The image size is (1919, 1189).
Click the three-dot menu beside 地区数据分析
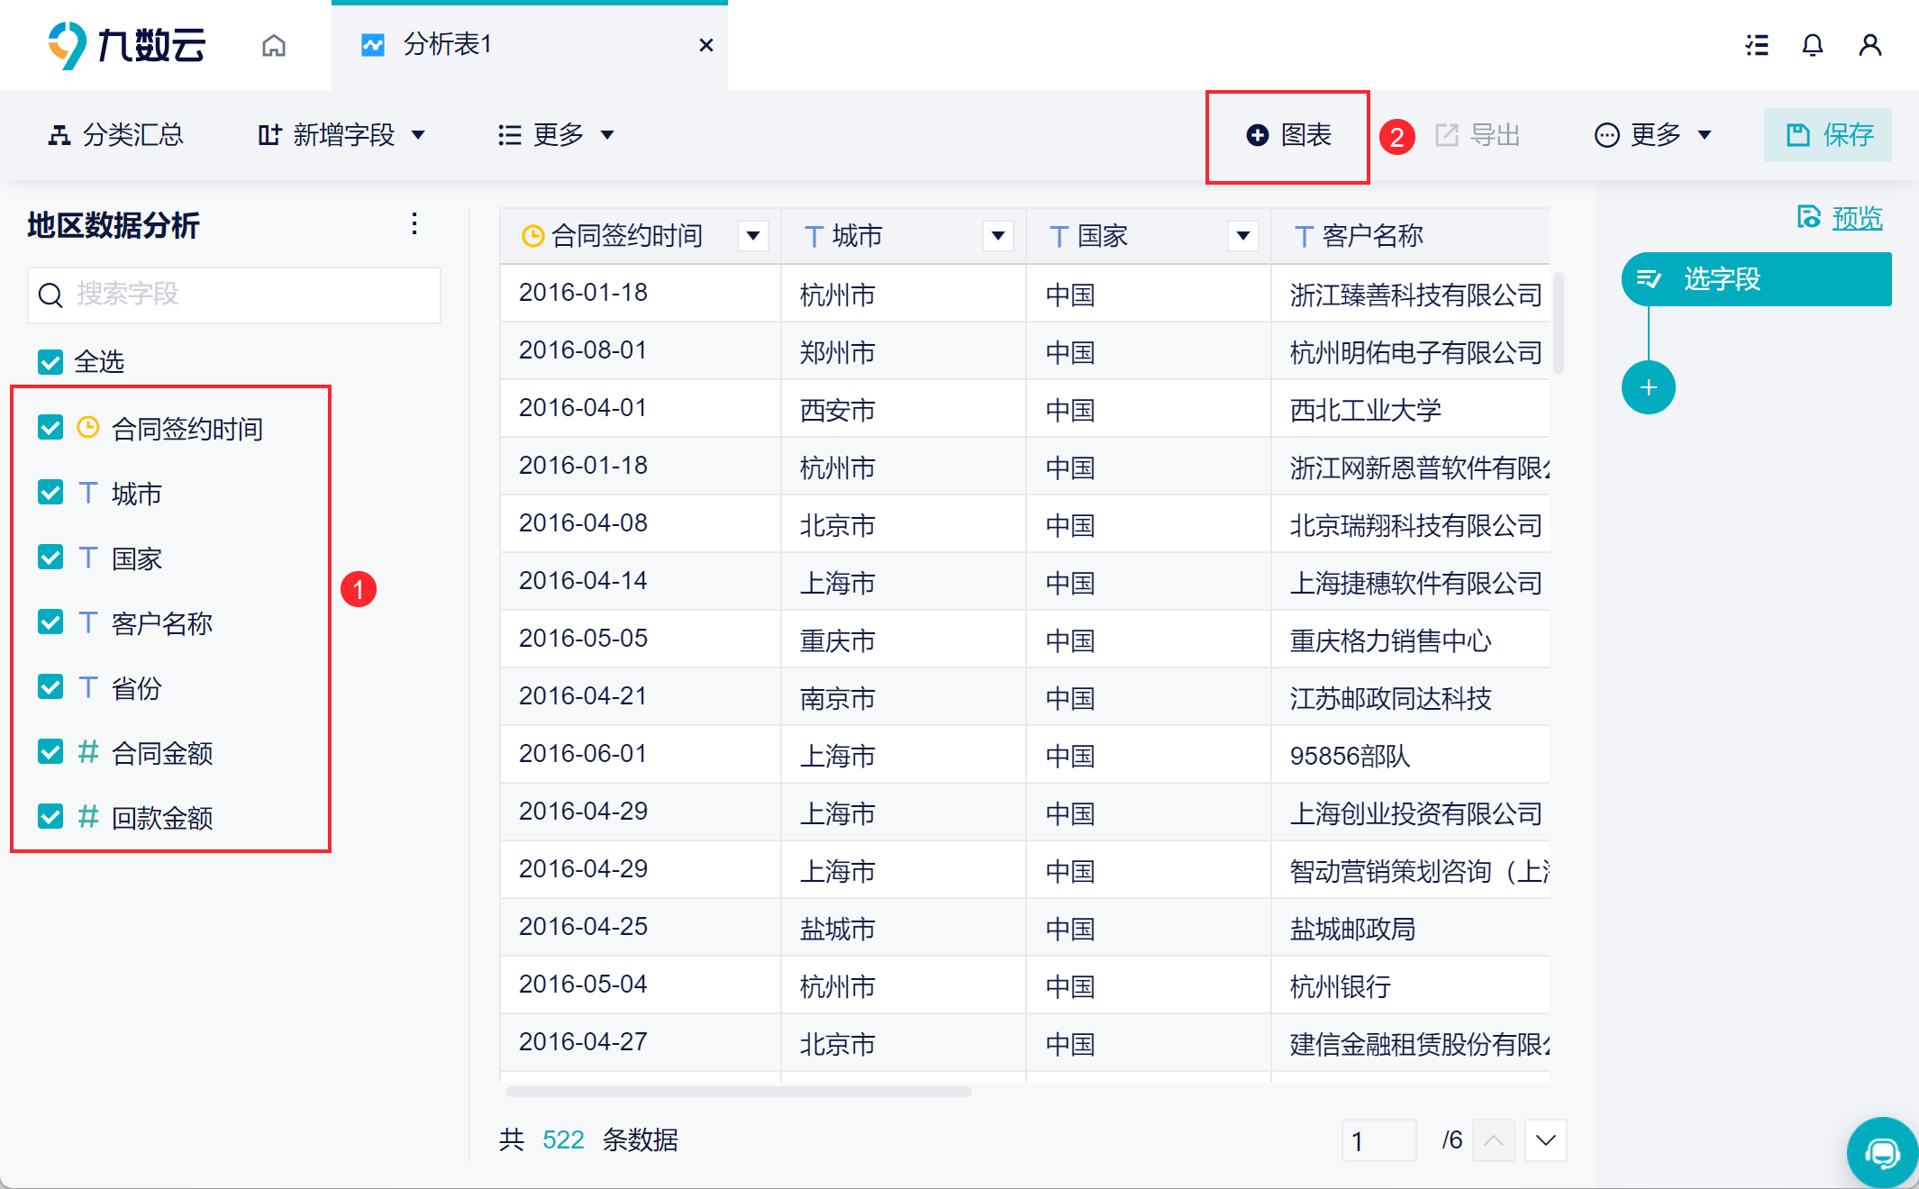point(414,223)
